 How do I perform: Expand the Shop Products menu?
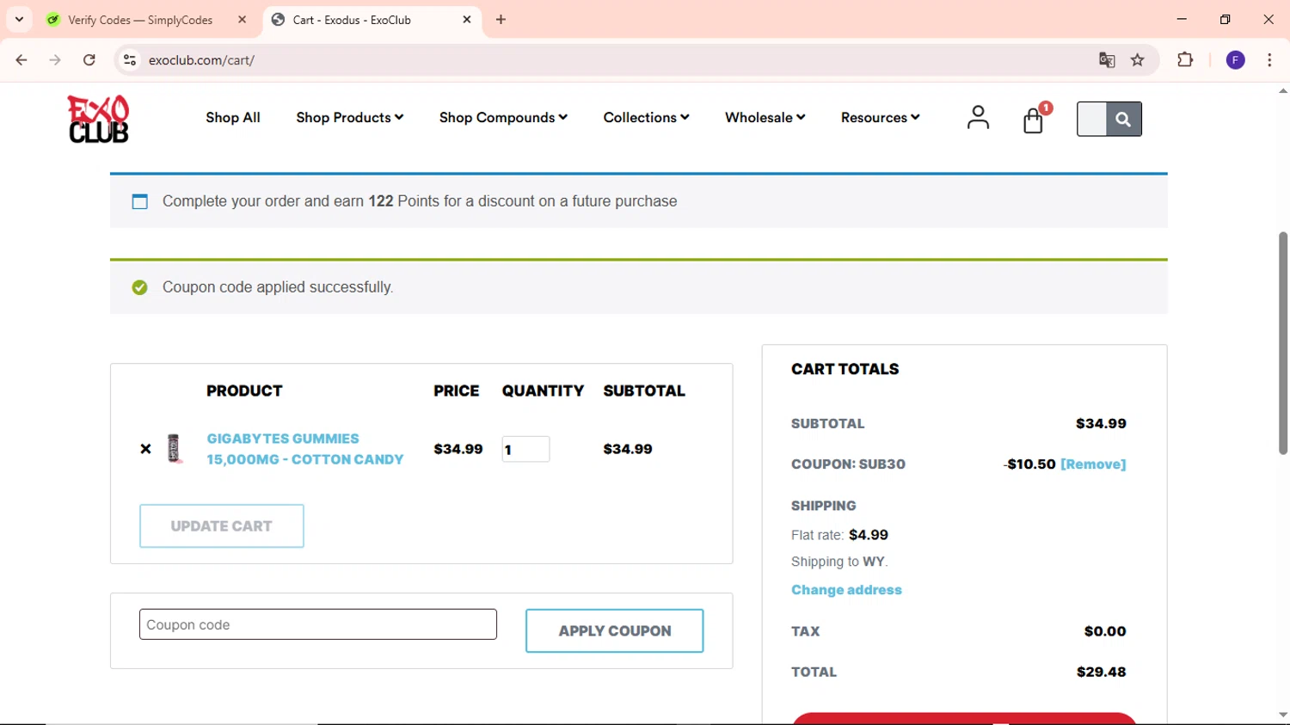click(350, 118)
